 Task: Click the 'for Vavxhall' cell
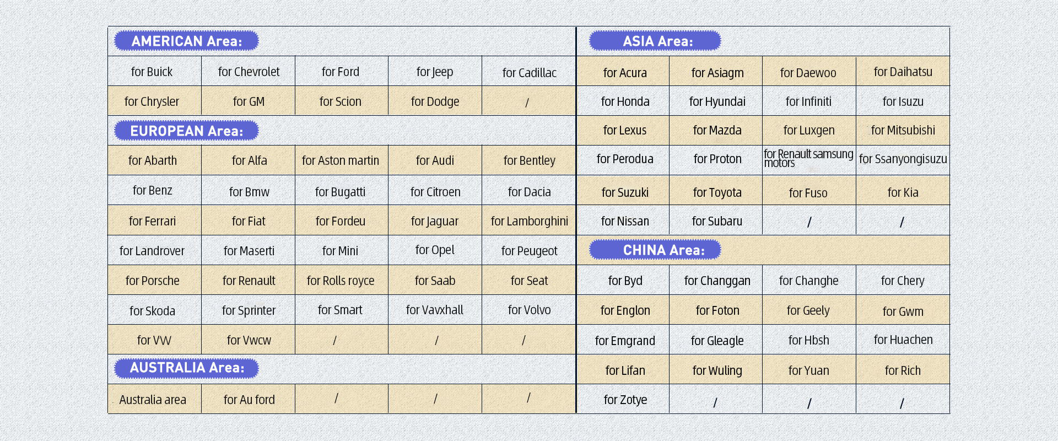[435, 310]
